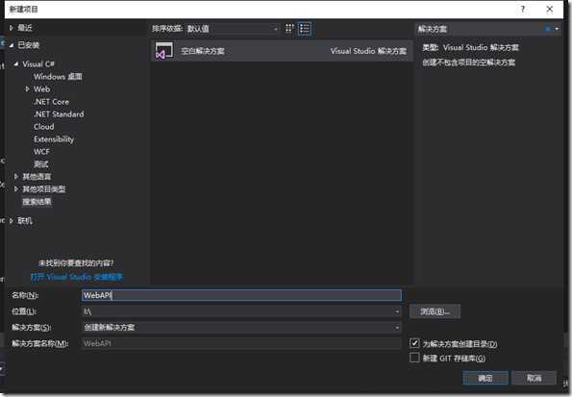Open the create new solution dropdown
The width and height of the screenshot is (572, 397).
(397, 327)
